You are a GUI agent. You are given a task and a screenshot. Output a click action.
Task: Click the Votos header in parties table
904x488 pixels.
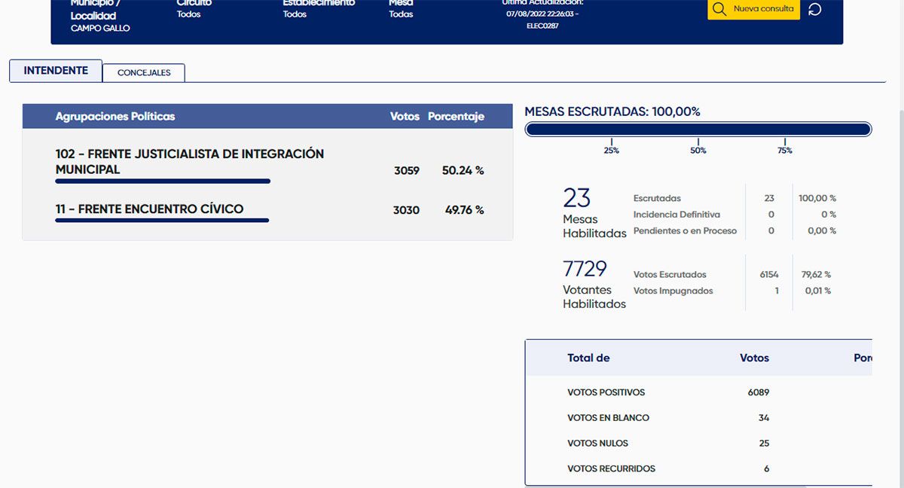click(x=405, y=117)
